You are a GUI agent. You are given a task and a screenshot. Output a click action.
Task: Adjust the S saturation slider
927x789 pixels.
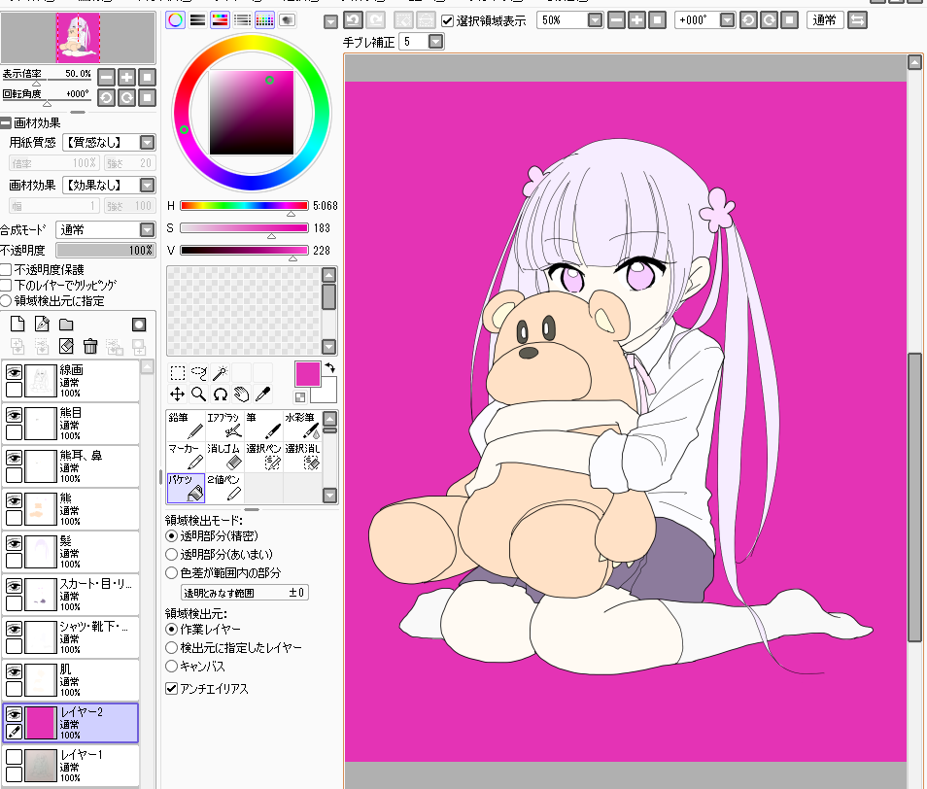pos(244,228)
